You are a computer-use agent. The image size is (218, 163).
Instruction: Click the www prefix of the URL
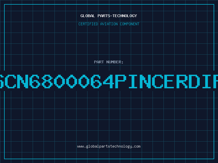click(80, 147)
